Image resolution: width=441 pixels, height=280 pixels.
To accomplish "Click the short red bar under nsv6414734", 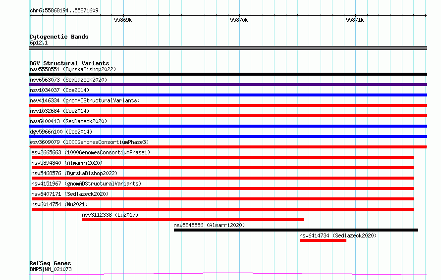I will 323,240.
